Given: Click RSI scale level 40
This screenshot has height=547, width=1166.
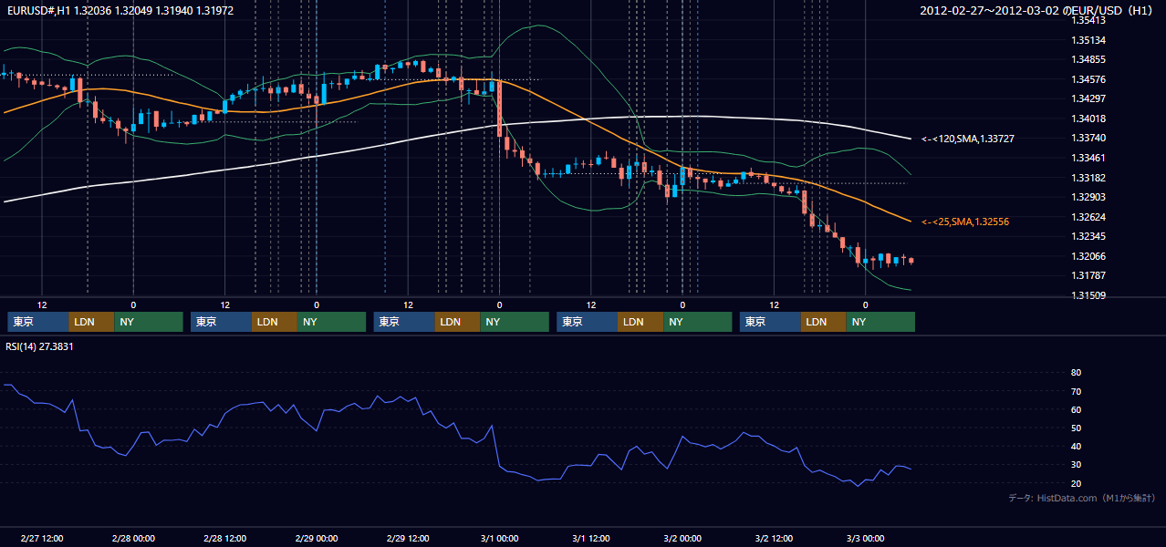Looking at the screenshot, I should [1076, 446].
